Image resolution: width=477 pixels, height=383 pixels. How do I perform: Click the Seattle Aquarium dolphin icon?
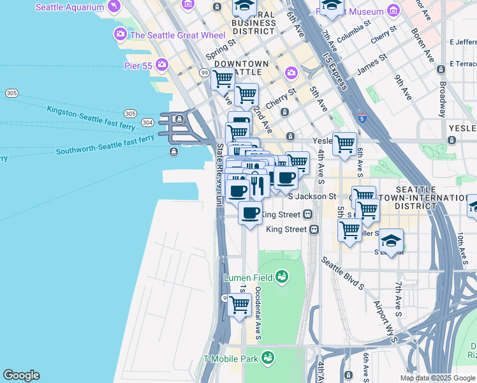pyautogui.click(x=114, y=6)
